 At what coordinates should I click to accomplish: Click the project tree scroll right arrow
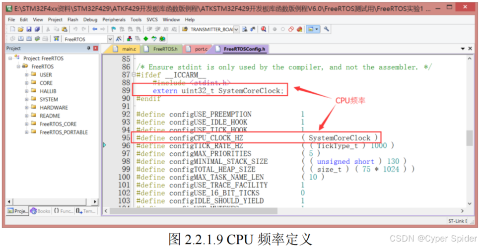pyautogui.click(x=95, y=201)
